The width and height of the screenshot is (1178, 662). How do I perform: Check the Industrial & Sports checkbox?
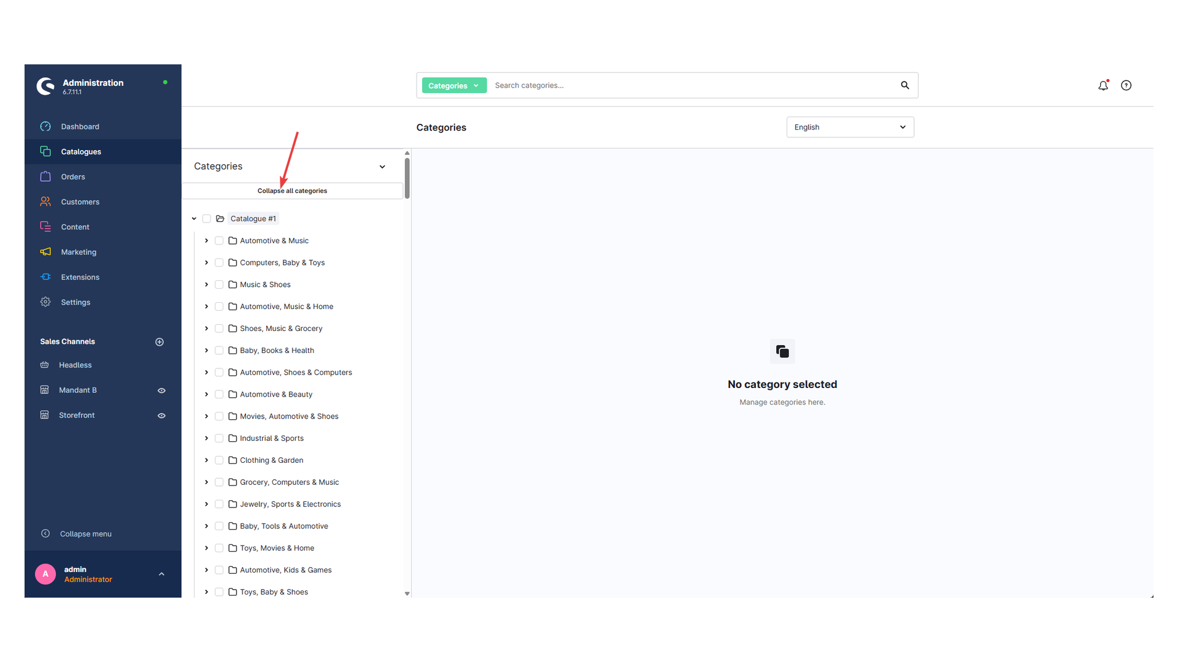[x=219, y=438]
